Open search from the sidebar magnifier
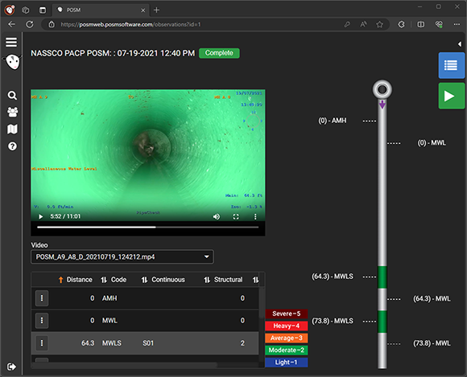This screenshot has height=377, width=467. pyautogui.click(x=12, y=96)
